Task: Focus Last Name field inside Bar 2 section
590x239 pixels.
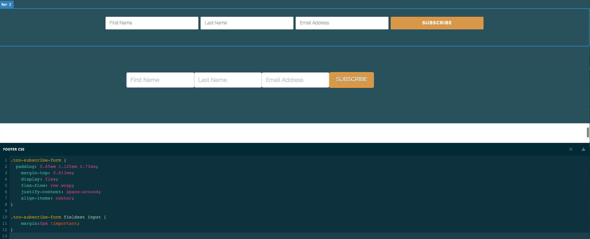Action: click(247, 23)
